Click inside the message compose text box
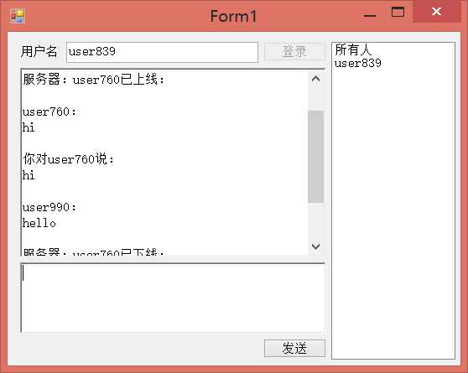 point(173,298)
